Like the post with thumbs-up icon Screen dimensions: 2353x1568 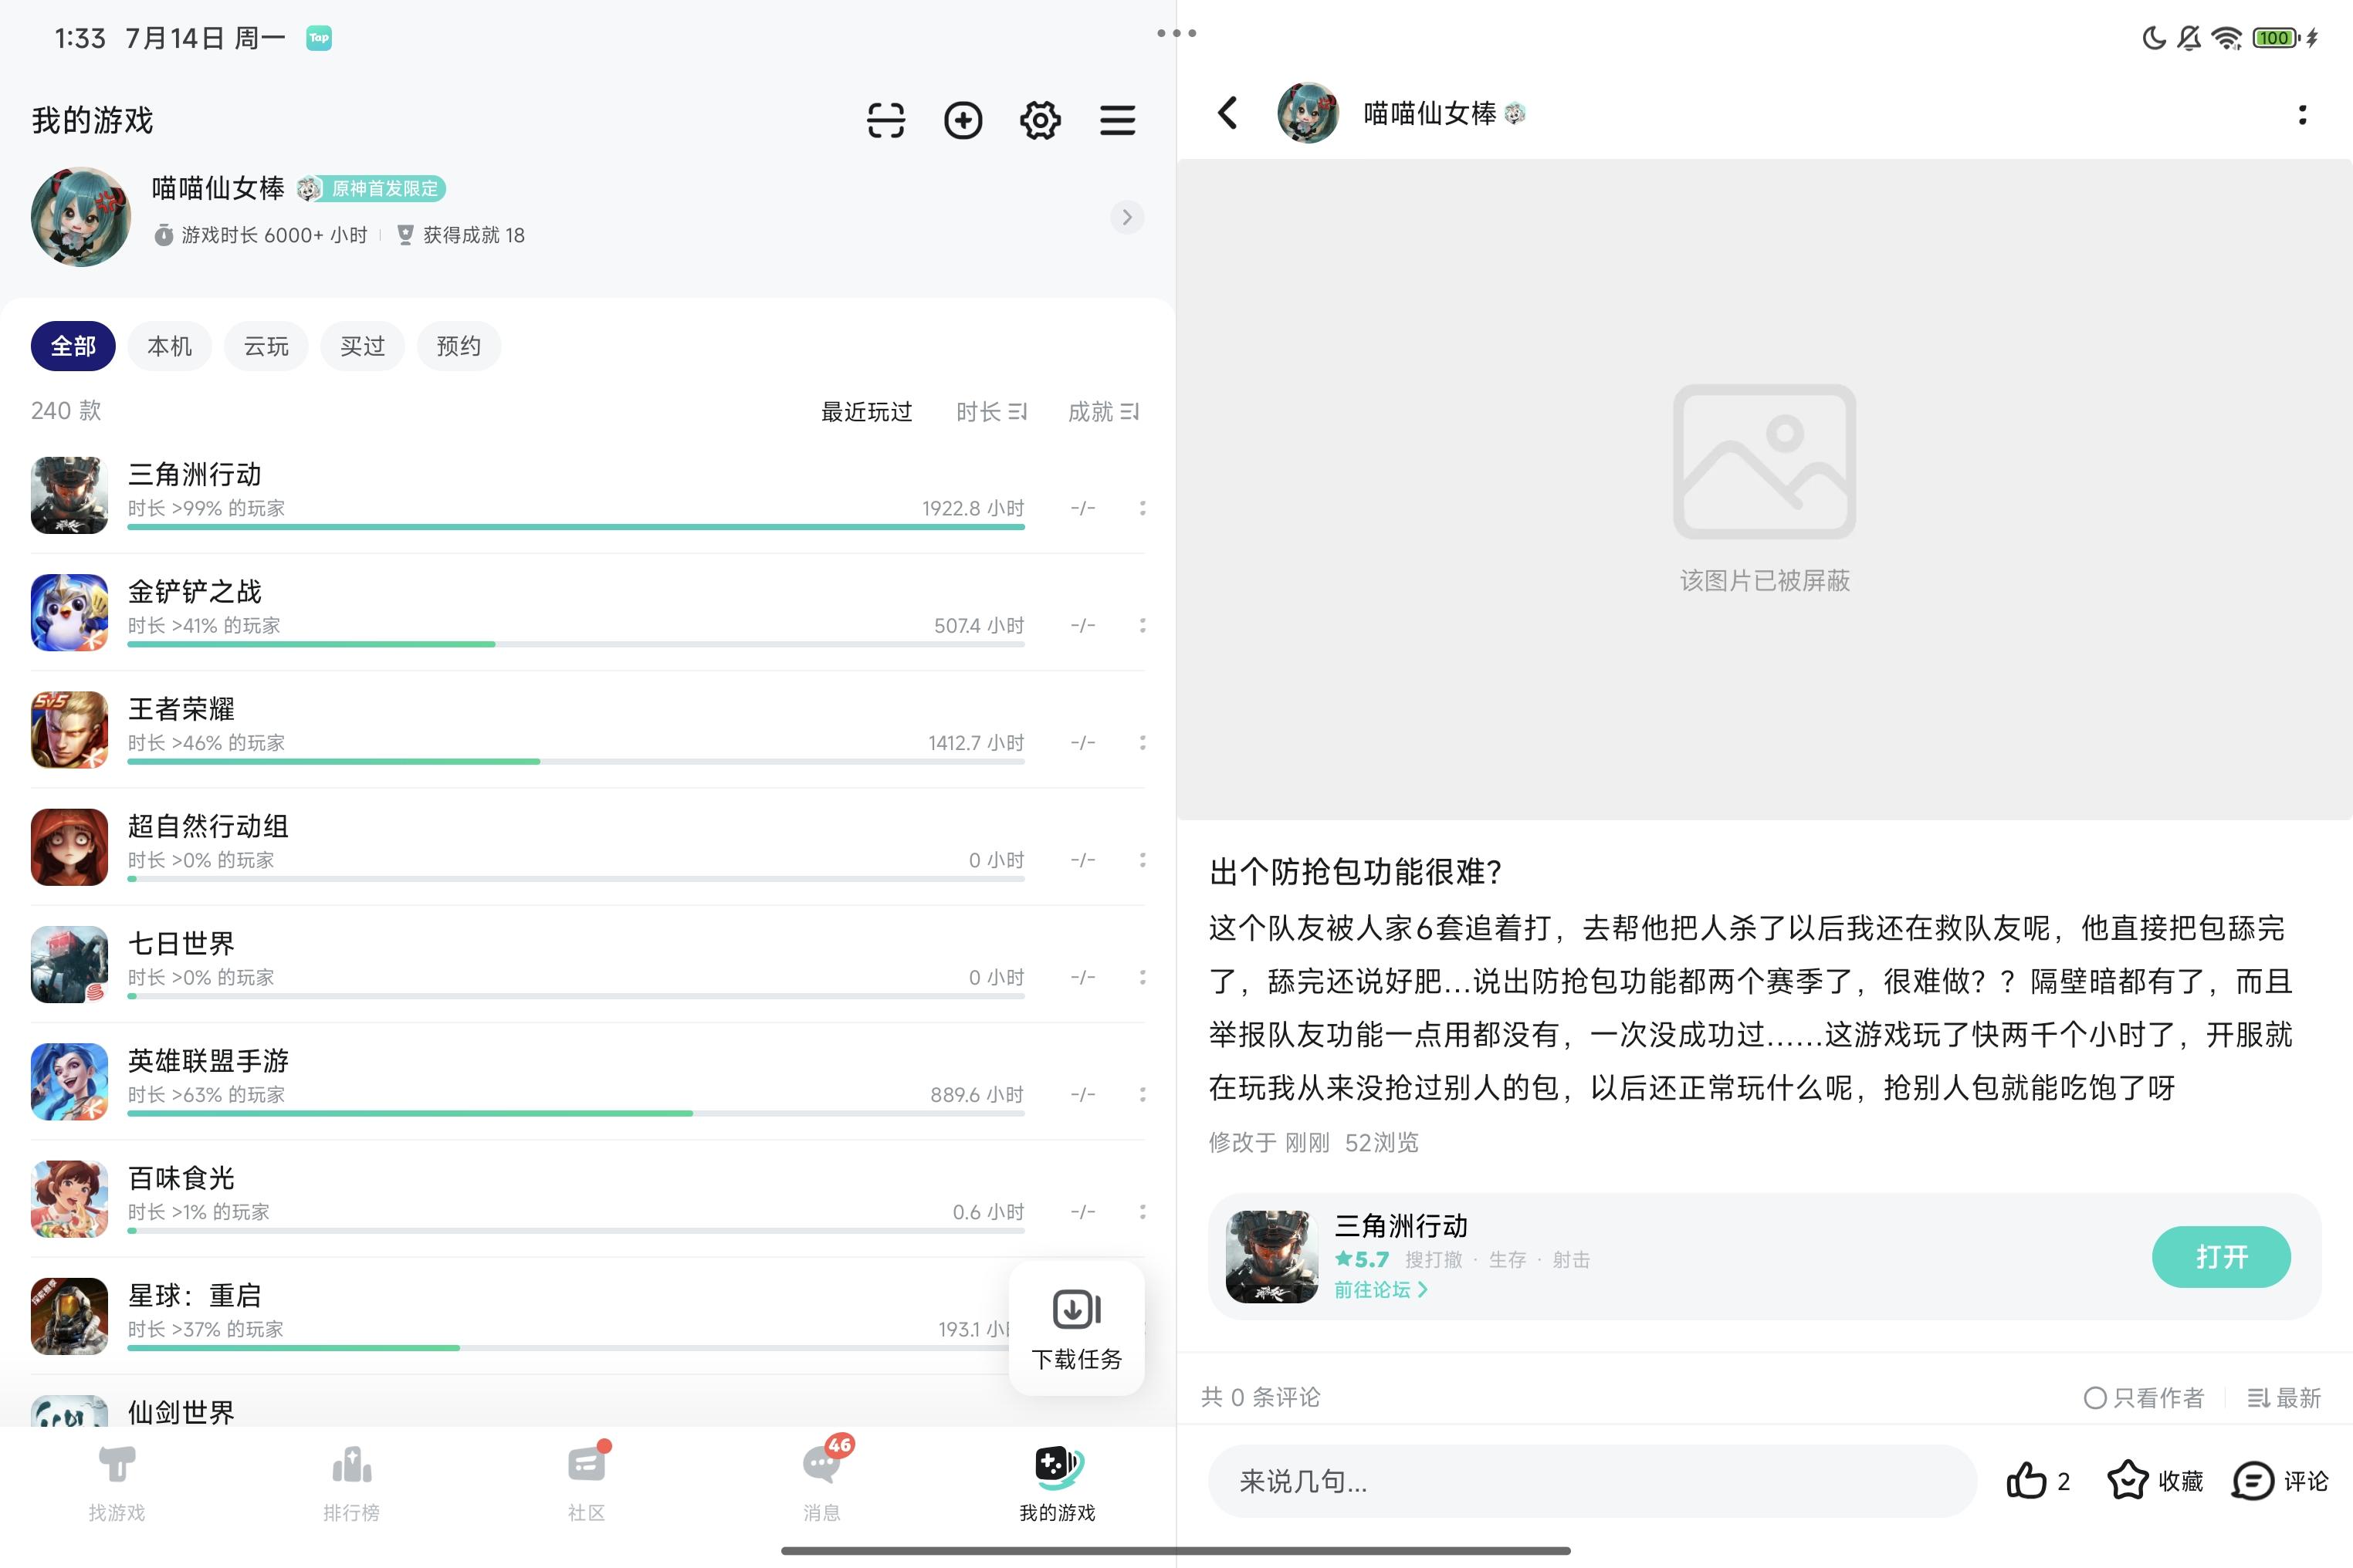(x=2026, y=1480)
